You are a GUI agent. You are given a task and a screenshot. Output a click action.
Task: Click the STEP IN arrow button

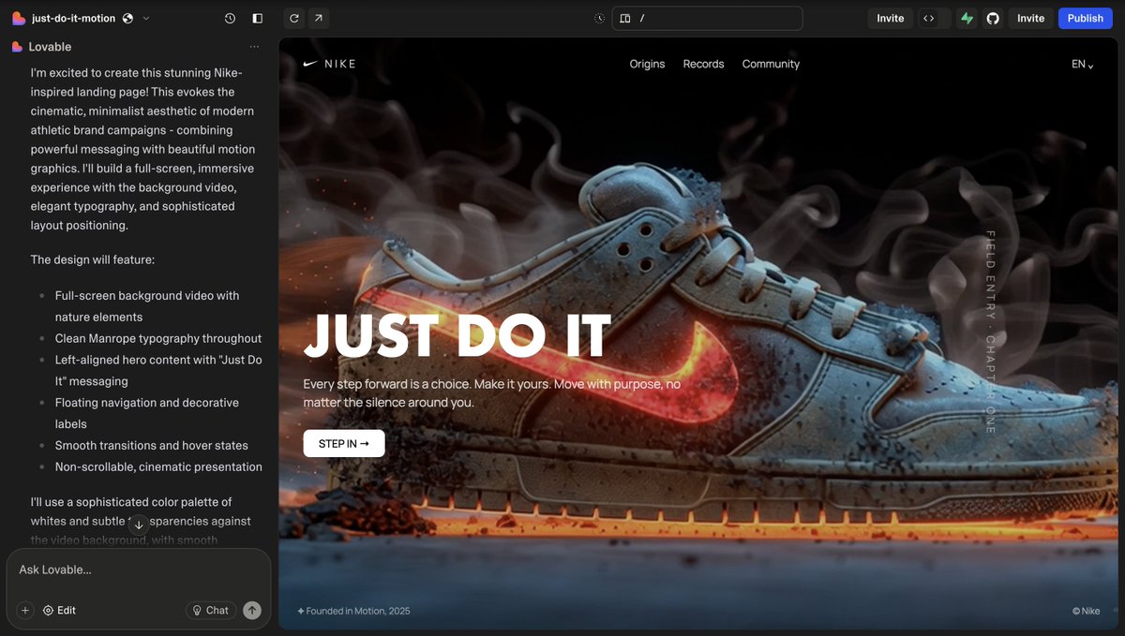[344, 443]
